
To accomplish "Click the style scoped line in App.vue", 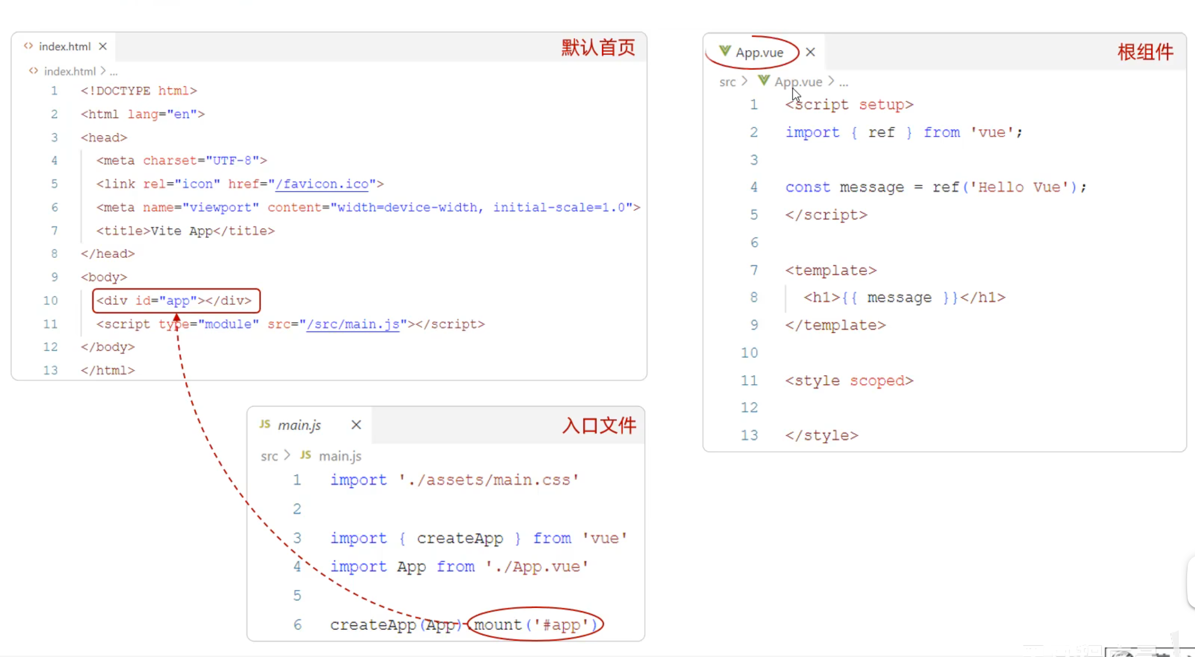I will 849,381.
